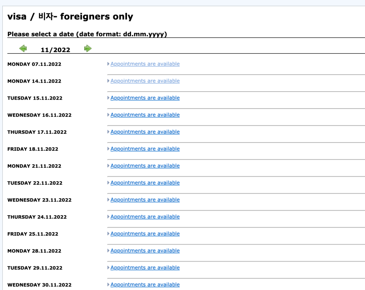Open appointments link for Wednesday 16.11.2022

coord(145,115)
